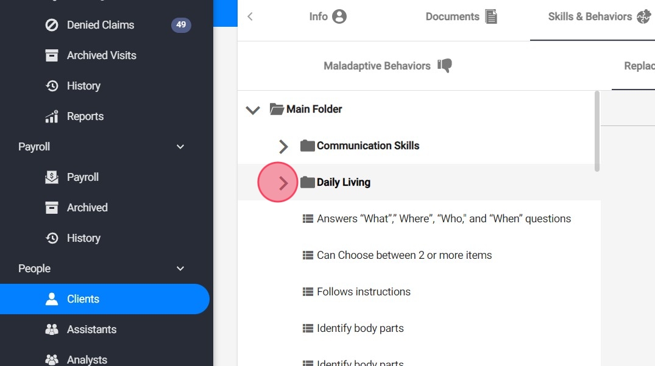The height and width of the screenshot is (366, 655).
Task: Click the Clients person icon
Action: [52, 299]
